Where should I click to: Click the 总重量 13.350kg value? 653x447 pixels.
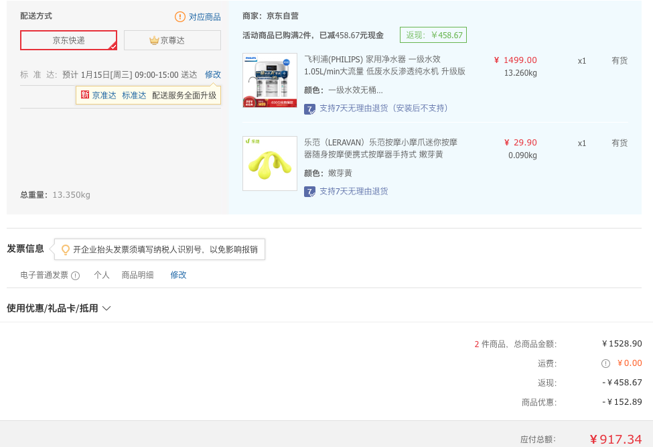pyautogui.click(x=71, y=195)
